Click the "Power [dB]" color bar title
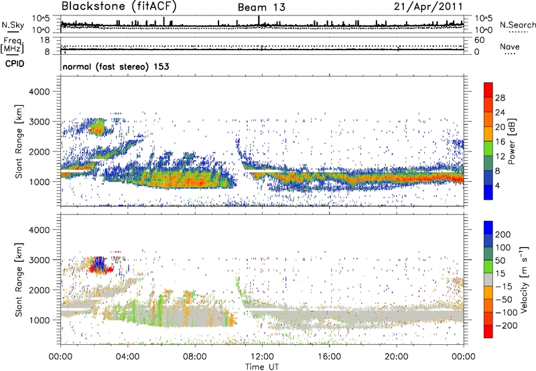 pyautogui.click(x=511, y=141)
